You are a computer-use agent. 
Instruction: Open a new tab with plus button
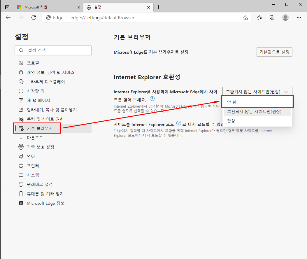pos(158,7)
